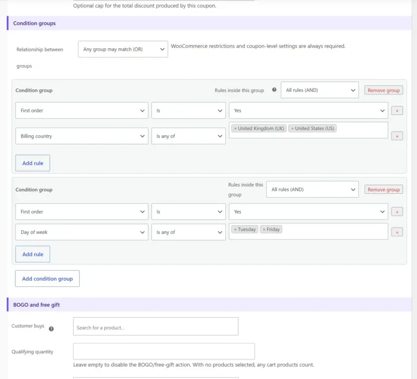This screenshot has height=379, width=417.
Task: Click the Optional cap for total discount text
Action: tap(144, 5)
